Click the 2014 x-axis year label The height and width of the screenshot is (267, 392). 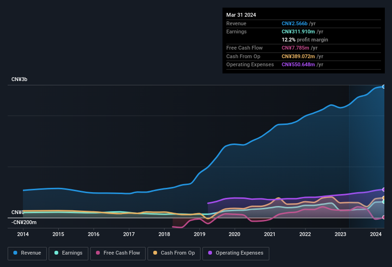tap(23, 234)
